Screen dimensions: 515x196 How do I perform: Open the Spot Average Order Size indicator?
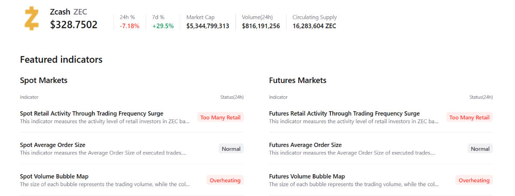pos(53,145)
